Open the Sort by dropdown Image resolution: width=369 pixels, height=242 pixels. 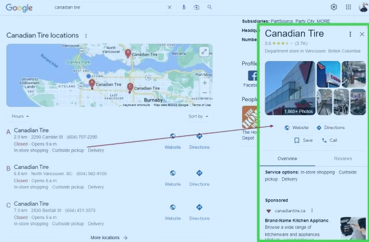click(x=198, y=116)
